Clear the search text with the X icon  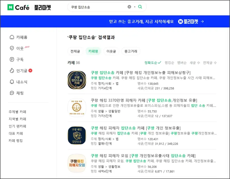coord(129,6)
